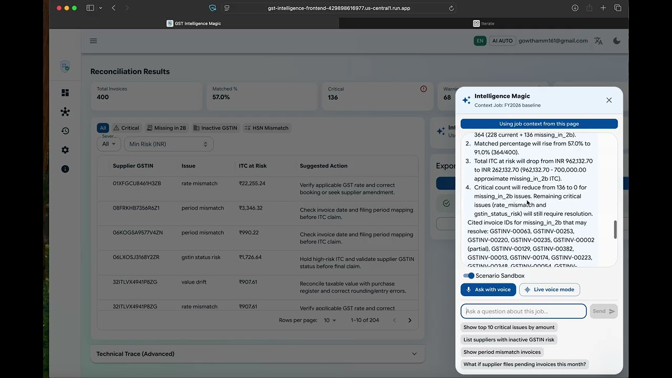672x378 pixels.
Task: Open the history clock icon in sidebar
Action: click(65, 131)
